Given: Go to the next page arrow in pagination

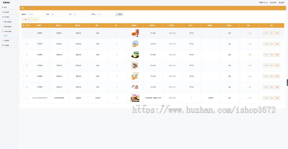Looking at the screenshot, I should [x=158, y=106].
